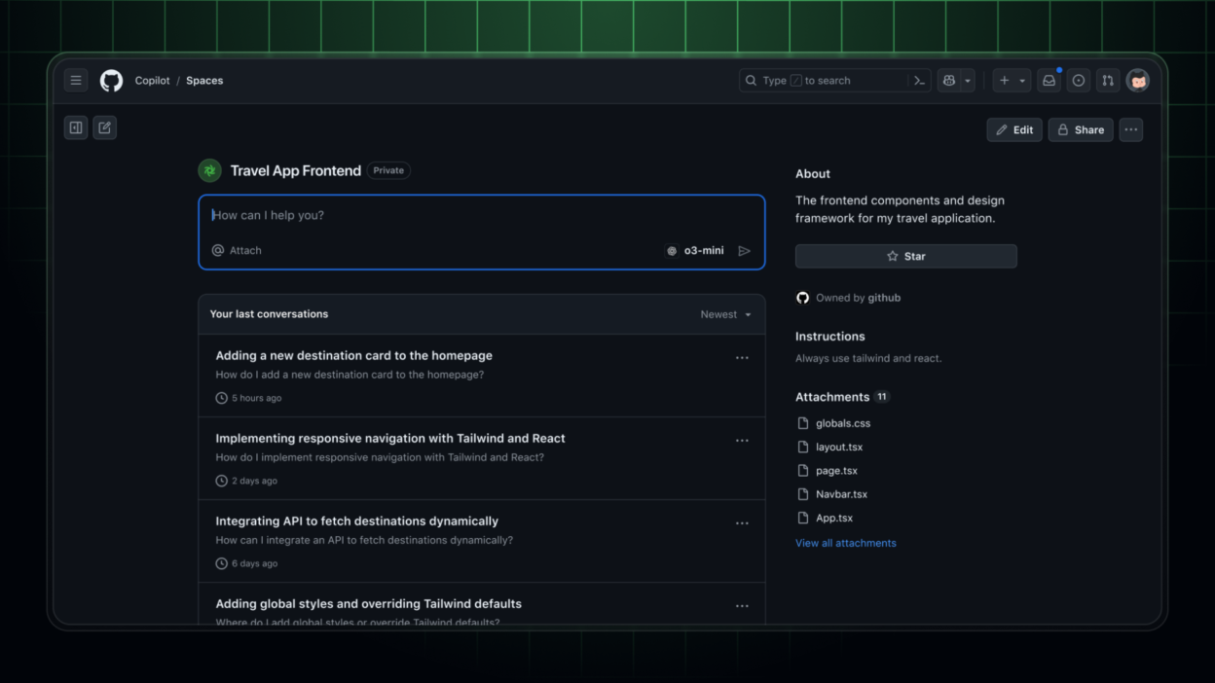Open the Navbar.tsx attachment
This screenshot has width=1215, height=683.
click(841, 494)
